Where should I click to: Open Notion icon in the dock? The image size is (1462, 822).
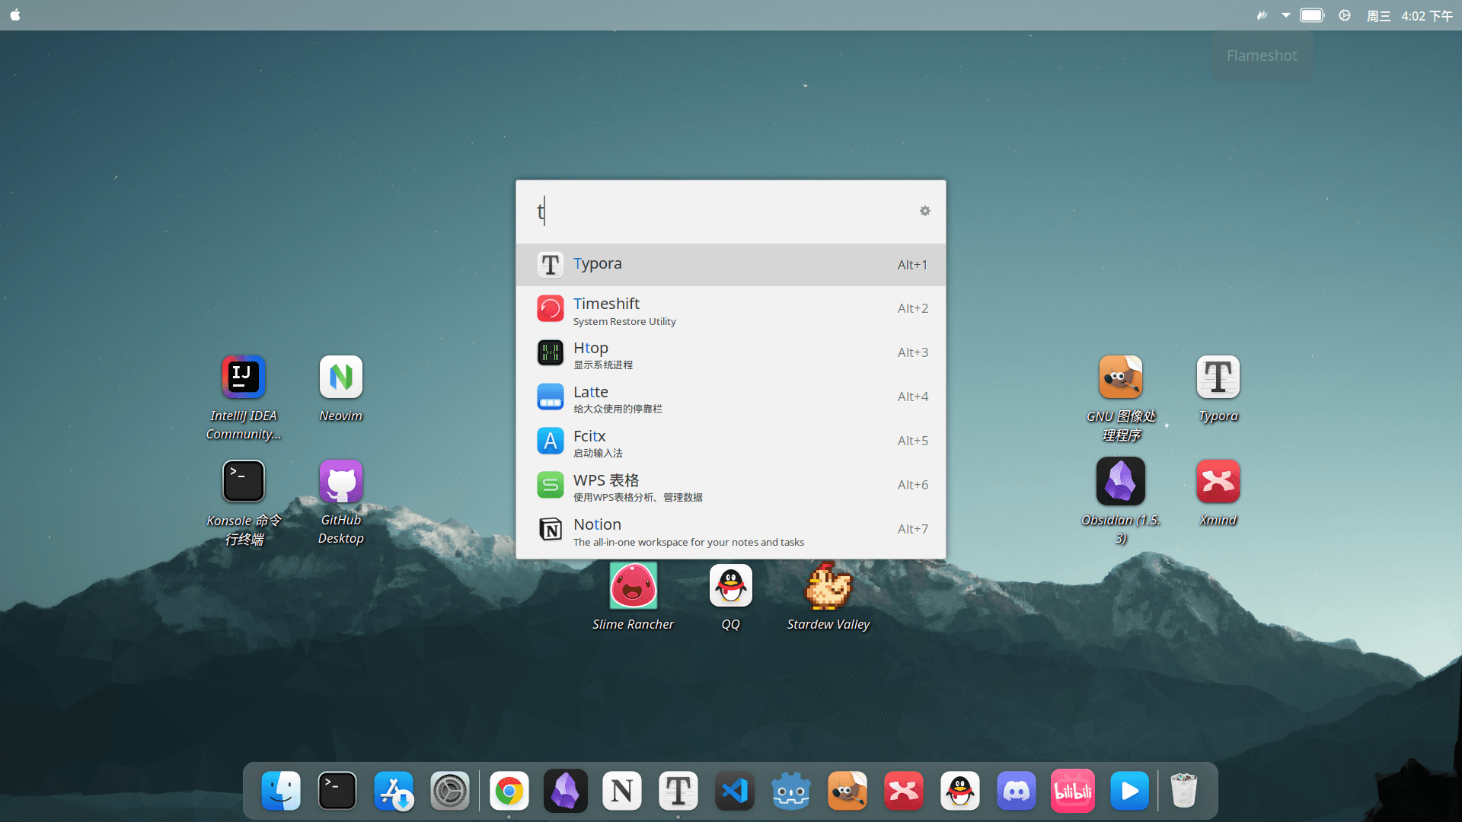tap(622, 792)
